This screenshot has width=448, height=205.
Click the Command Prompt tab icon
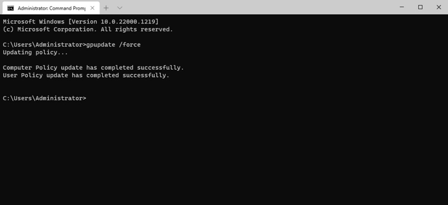(x=10, y=8)
